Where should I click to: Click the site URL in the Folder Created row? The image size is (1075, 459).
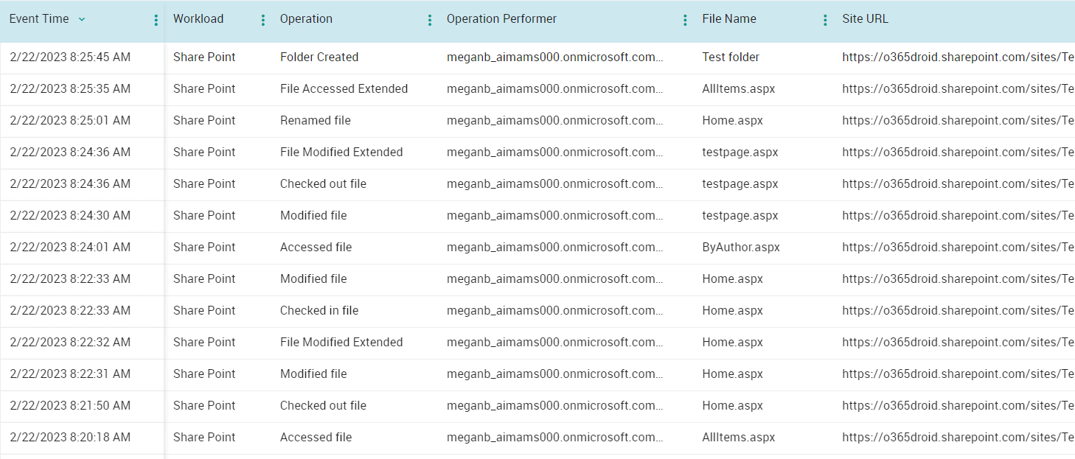point(958,57)
